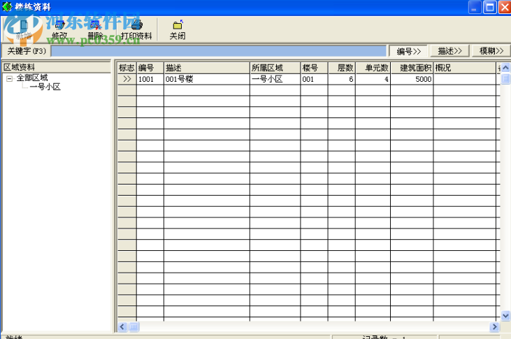Viewport: 511px width, 339px height.
Task: Click the 所属区域 column header
Action: 275,68
